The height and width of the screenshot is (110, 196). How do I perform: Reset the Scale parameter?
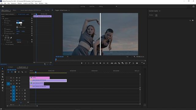(32, 23)
